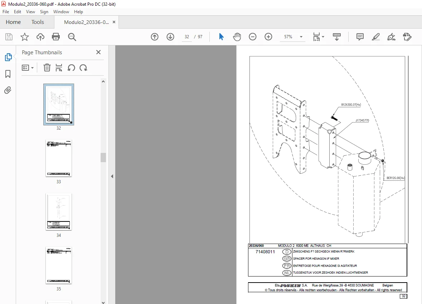Click the insert/print pages thumbnail tool
The width and height of the screenshot is (422, 304).
[x=59, y=68]
